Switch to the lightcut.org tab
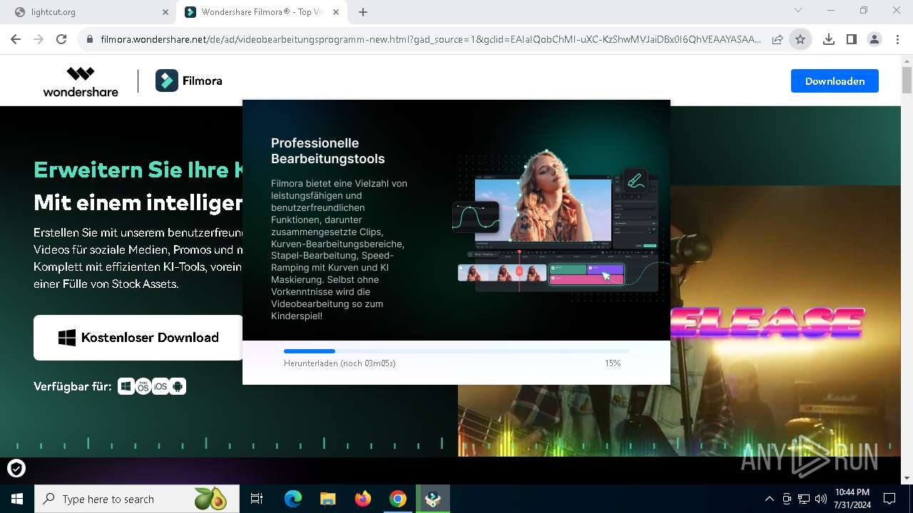Screen dimensions: 913x513 click(93, 12)
